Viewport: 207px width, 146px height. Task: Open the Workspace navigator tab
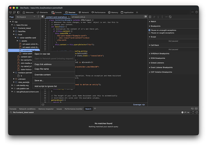coord(21,17)
